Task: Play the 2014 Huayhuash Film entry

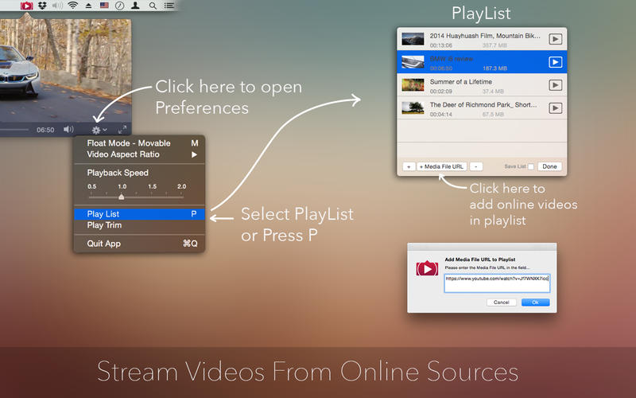Action: (x=555, y=39)
